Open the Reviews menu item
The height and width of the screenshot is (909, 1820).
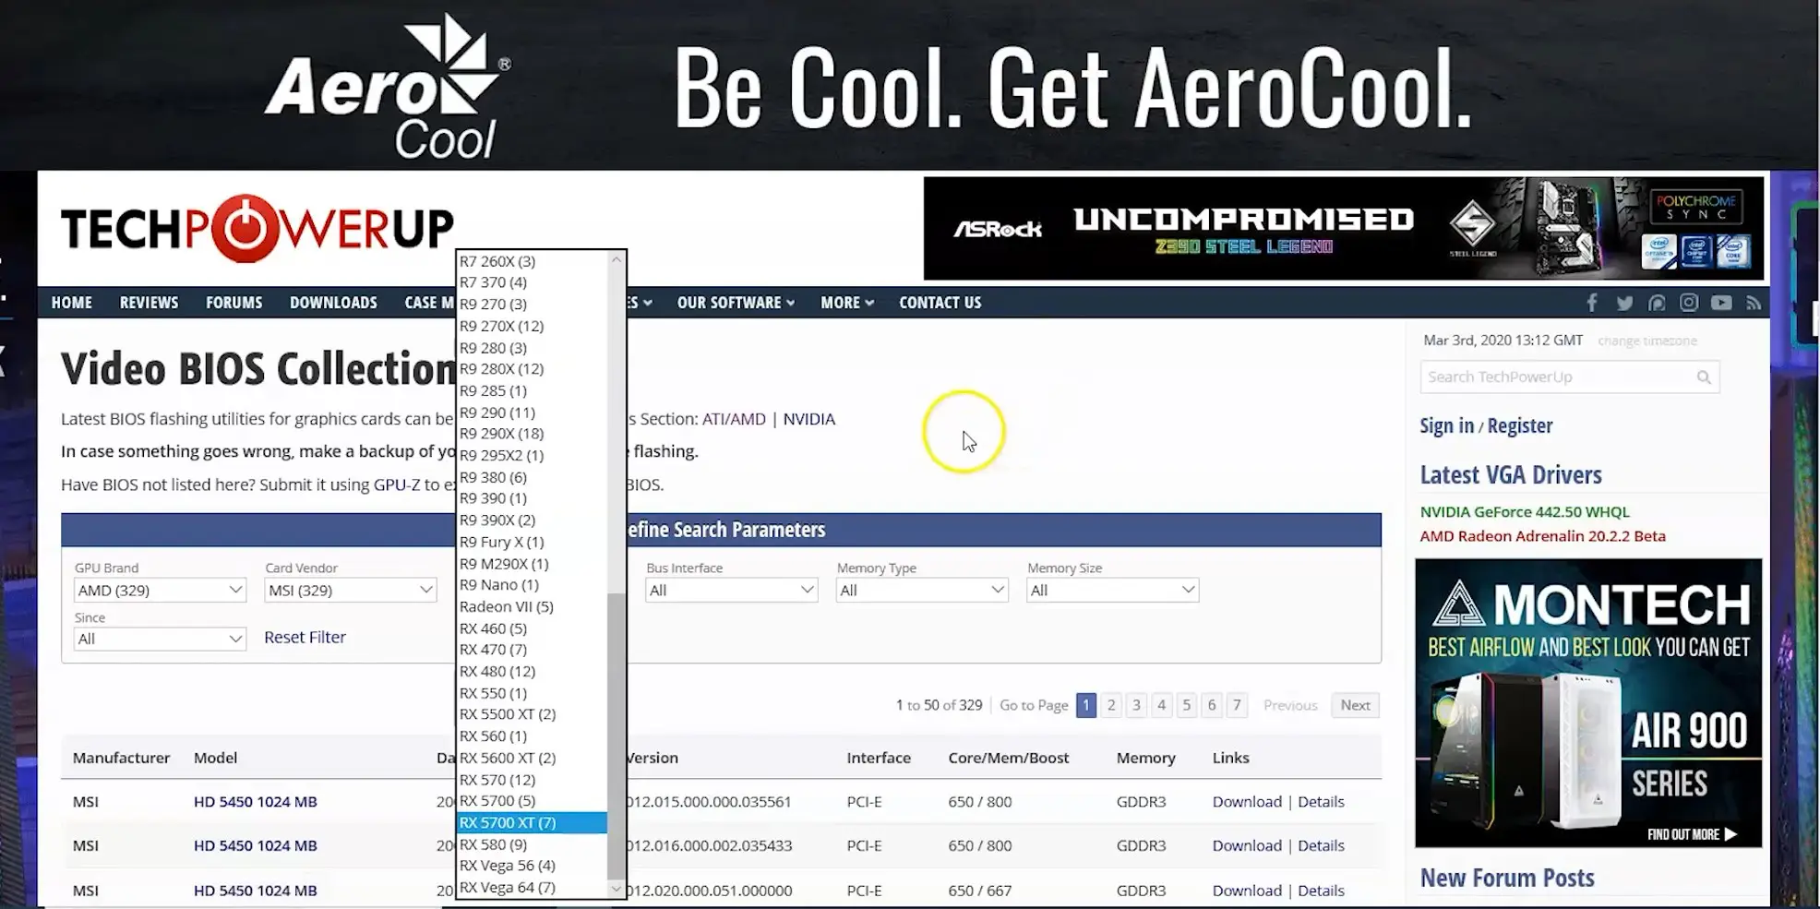tap(149, 303)
